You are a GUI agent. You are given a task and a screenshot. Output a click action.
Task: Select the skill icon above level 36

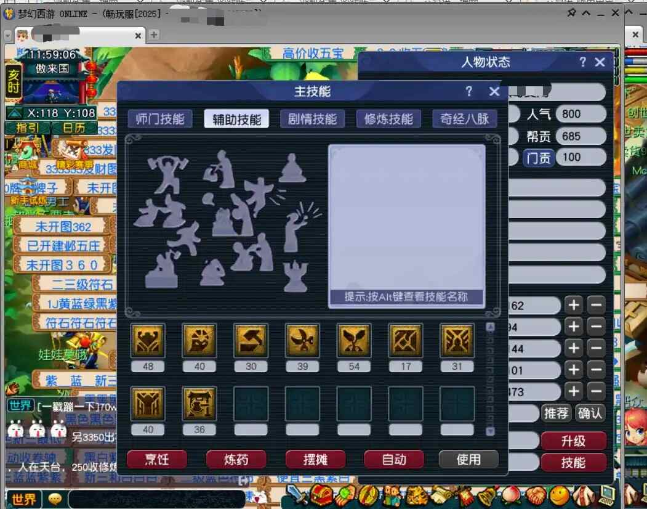click(199, 404)
